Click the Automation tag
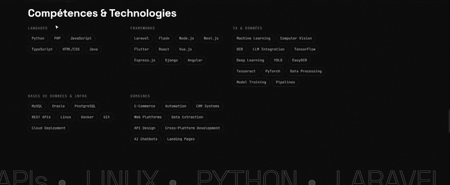 click(x=176, y=106)
